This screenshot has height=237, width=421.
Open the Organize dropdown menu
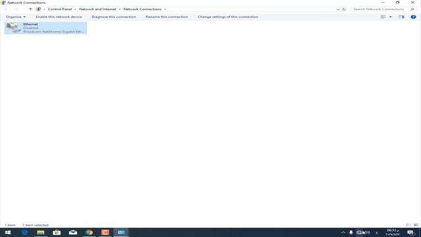click(16, 17)
